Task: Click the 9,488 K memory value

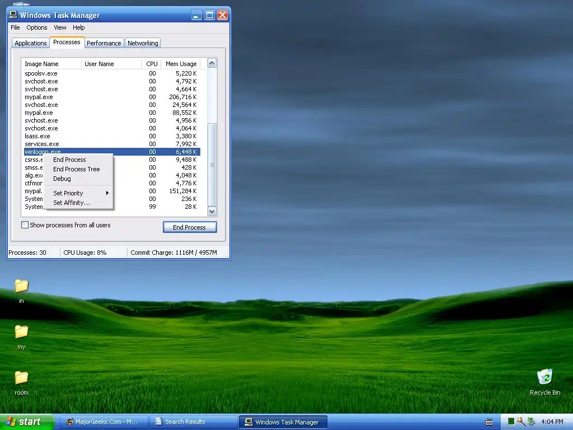Action: coord(186,160)
